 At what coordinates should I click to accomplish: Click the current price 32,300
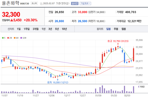pos(11,15)
